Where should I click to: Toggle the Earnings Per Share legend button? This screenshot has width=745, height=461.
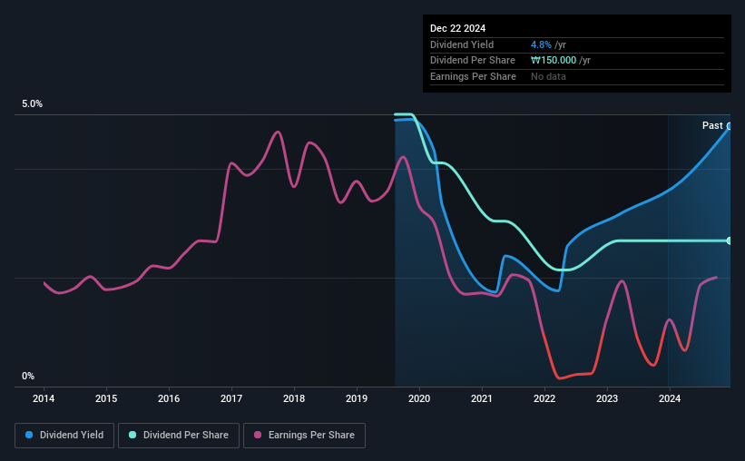[x=304, y=436]
